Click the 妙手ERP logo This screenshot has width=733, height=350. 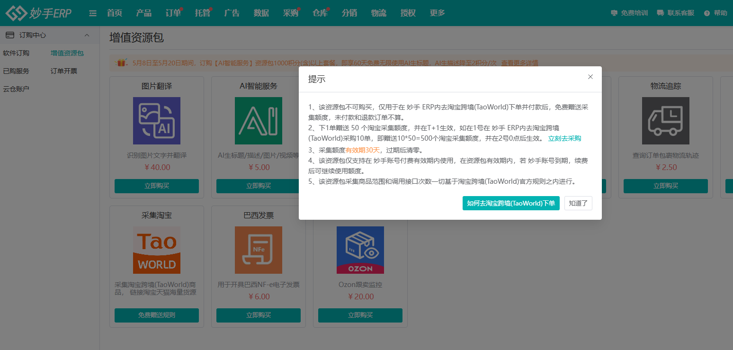coord(39,13)
